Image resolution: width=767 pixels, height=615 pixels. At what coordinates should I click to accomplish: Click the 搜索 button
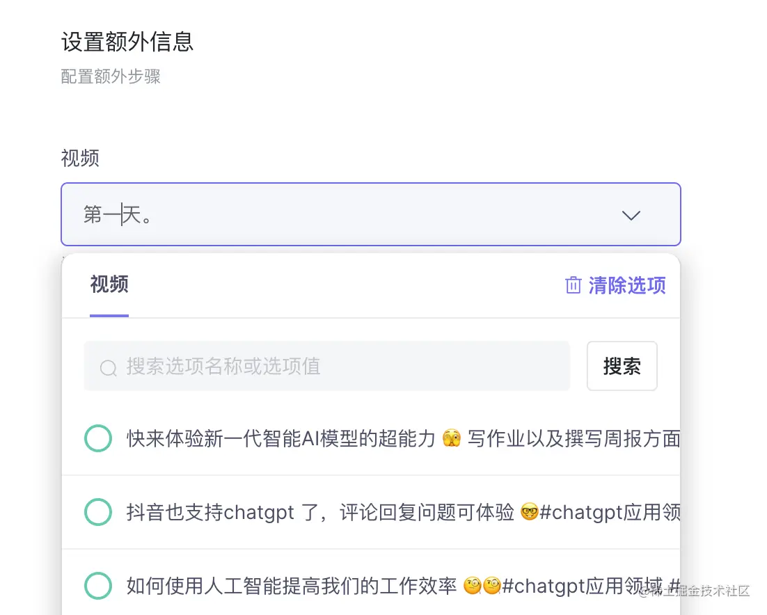622,366
